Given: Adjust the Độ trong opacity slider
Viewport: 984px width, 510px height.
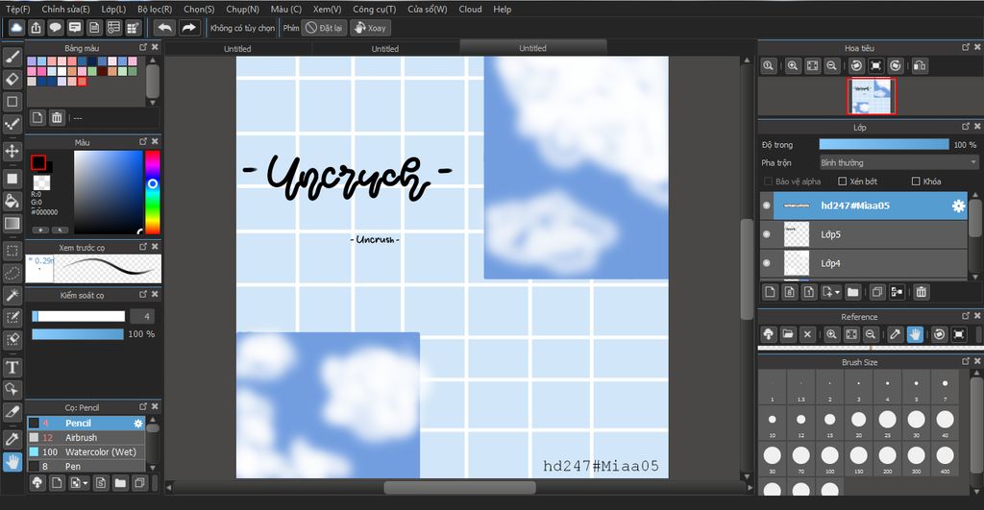Looking at the screenshot, I should [x=884, y=144].
